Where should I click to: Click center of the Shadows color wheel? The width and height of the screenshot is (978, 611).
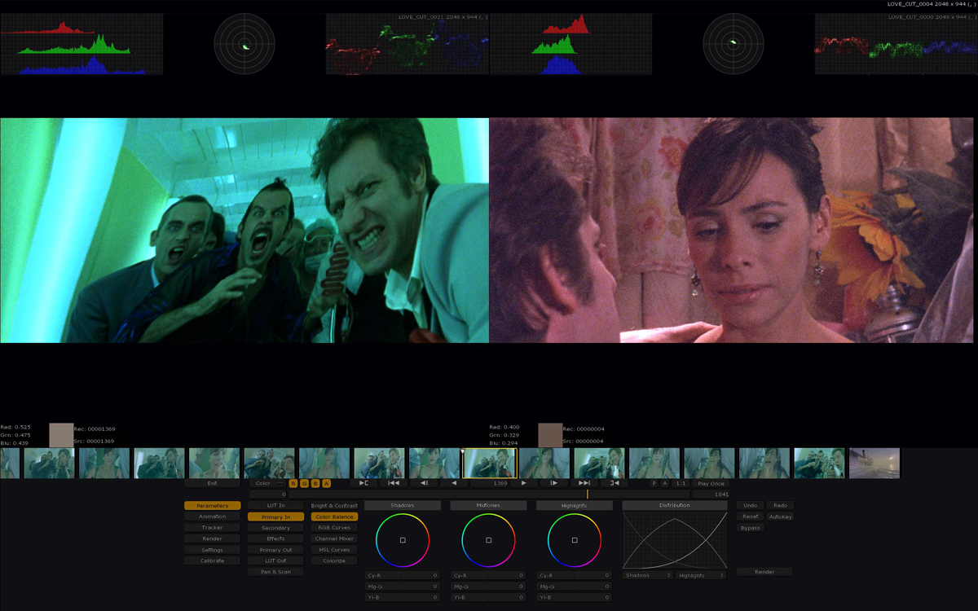click(x=403, y=540)
